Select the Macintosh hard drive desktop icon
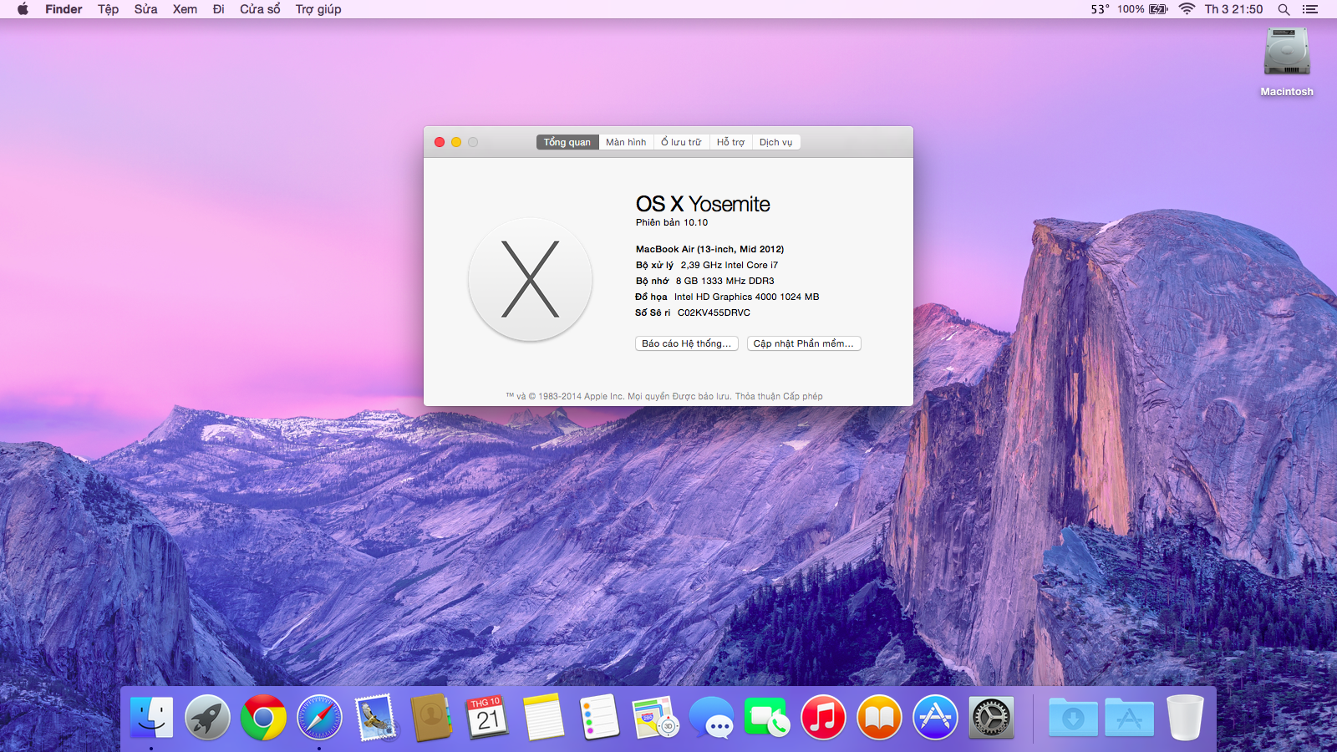This screenshot has width=1337, height=752. (1287, 53)
